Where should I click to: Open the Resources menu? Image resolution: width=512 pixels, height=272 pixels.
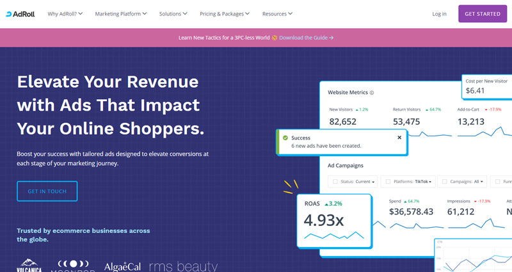pos(277,13)
